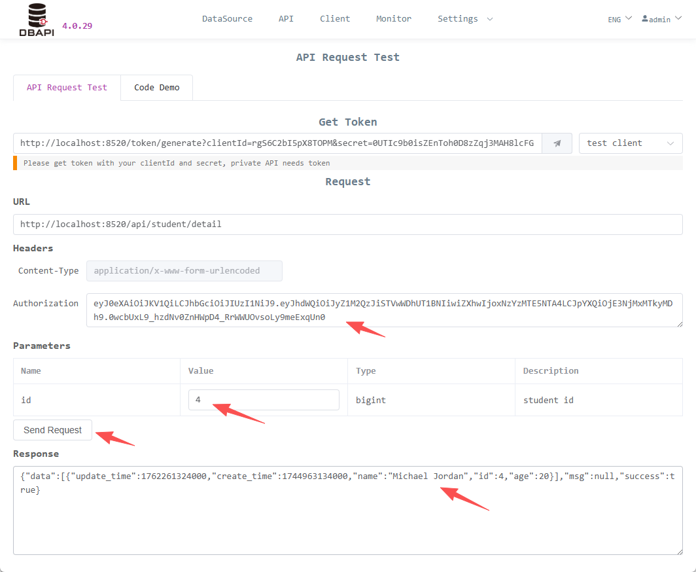Open the ENG language dropdown
The height and width of the screenshot is (572, 696).
click(618, 19)
